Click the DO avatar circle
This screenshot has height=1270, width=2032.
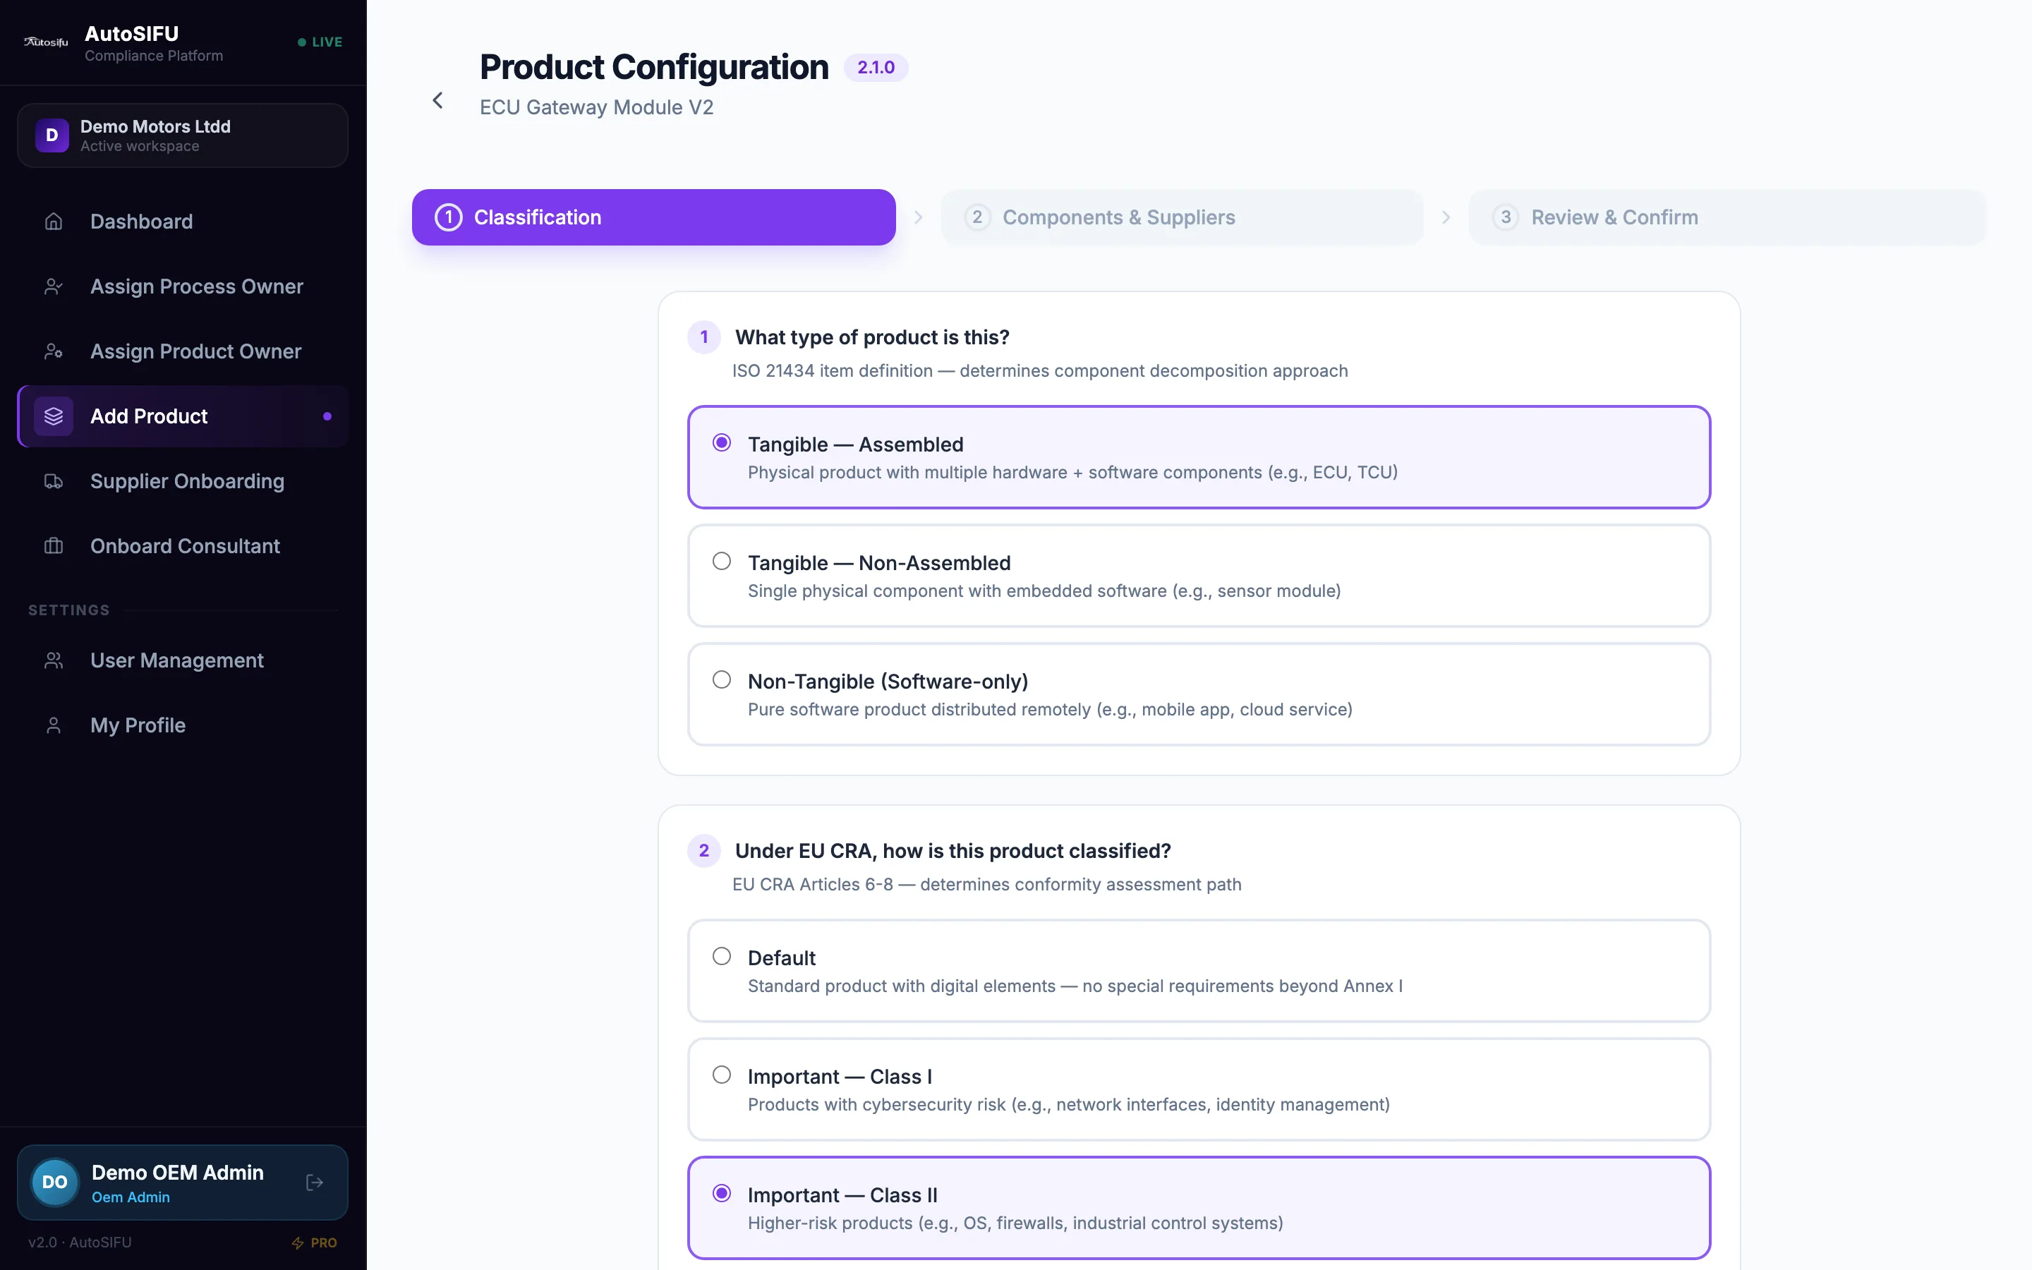coord(54,1183)
